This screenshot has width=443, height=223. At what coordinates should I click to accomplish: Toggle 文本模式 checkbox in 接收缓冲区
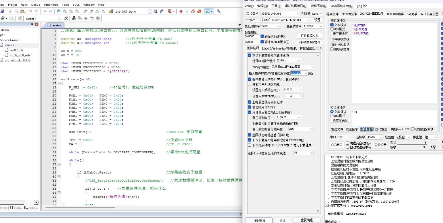click(332, 25)
